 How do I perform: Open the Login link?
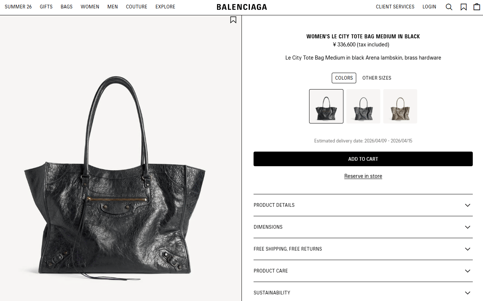(429, 7)
